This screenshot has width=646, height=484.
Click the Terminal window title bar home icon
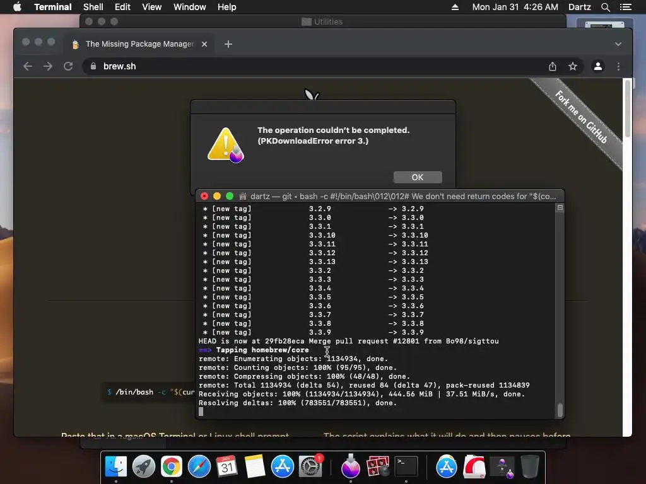(243, 197)
